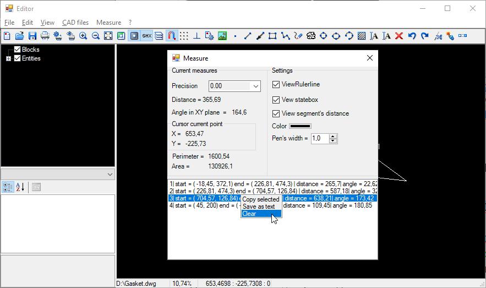Select the Hatch tool icon
Image resolution: width=486 pixels, height=288 pixels.
click(x=362, y=36)
